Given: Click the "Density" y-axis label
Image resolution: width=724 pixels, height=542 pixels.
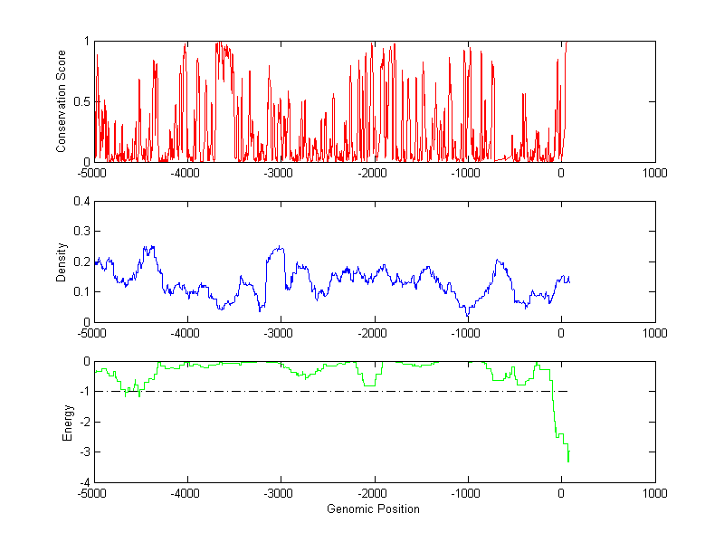Looking at the screenshot, I should pyautogui.click(x=61, y=261).
